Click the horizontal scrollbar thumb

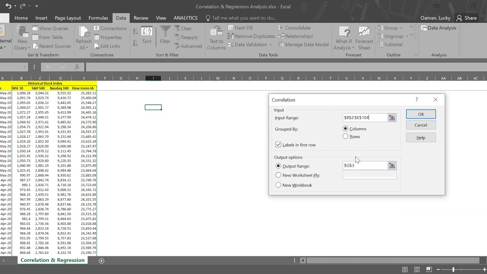(x=393, y=261)
